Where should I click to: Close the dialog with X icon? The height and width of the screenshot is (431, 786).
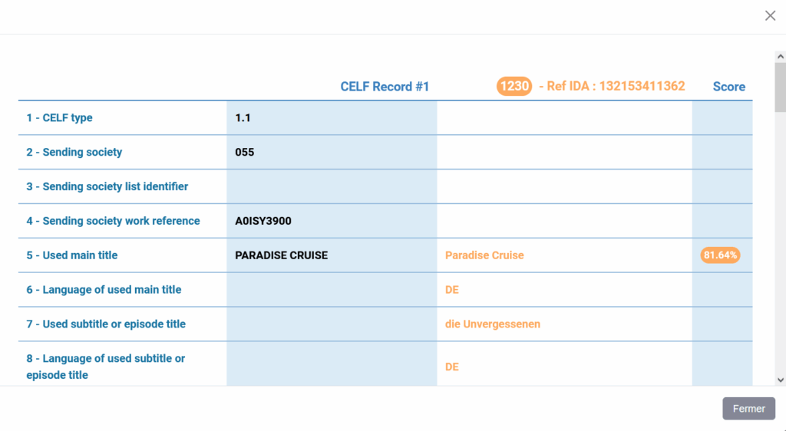[770, 15]
